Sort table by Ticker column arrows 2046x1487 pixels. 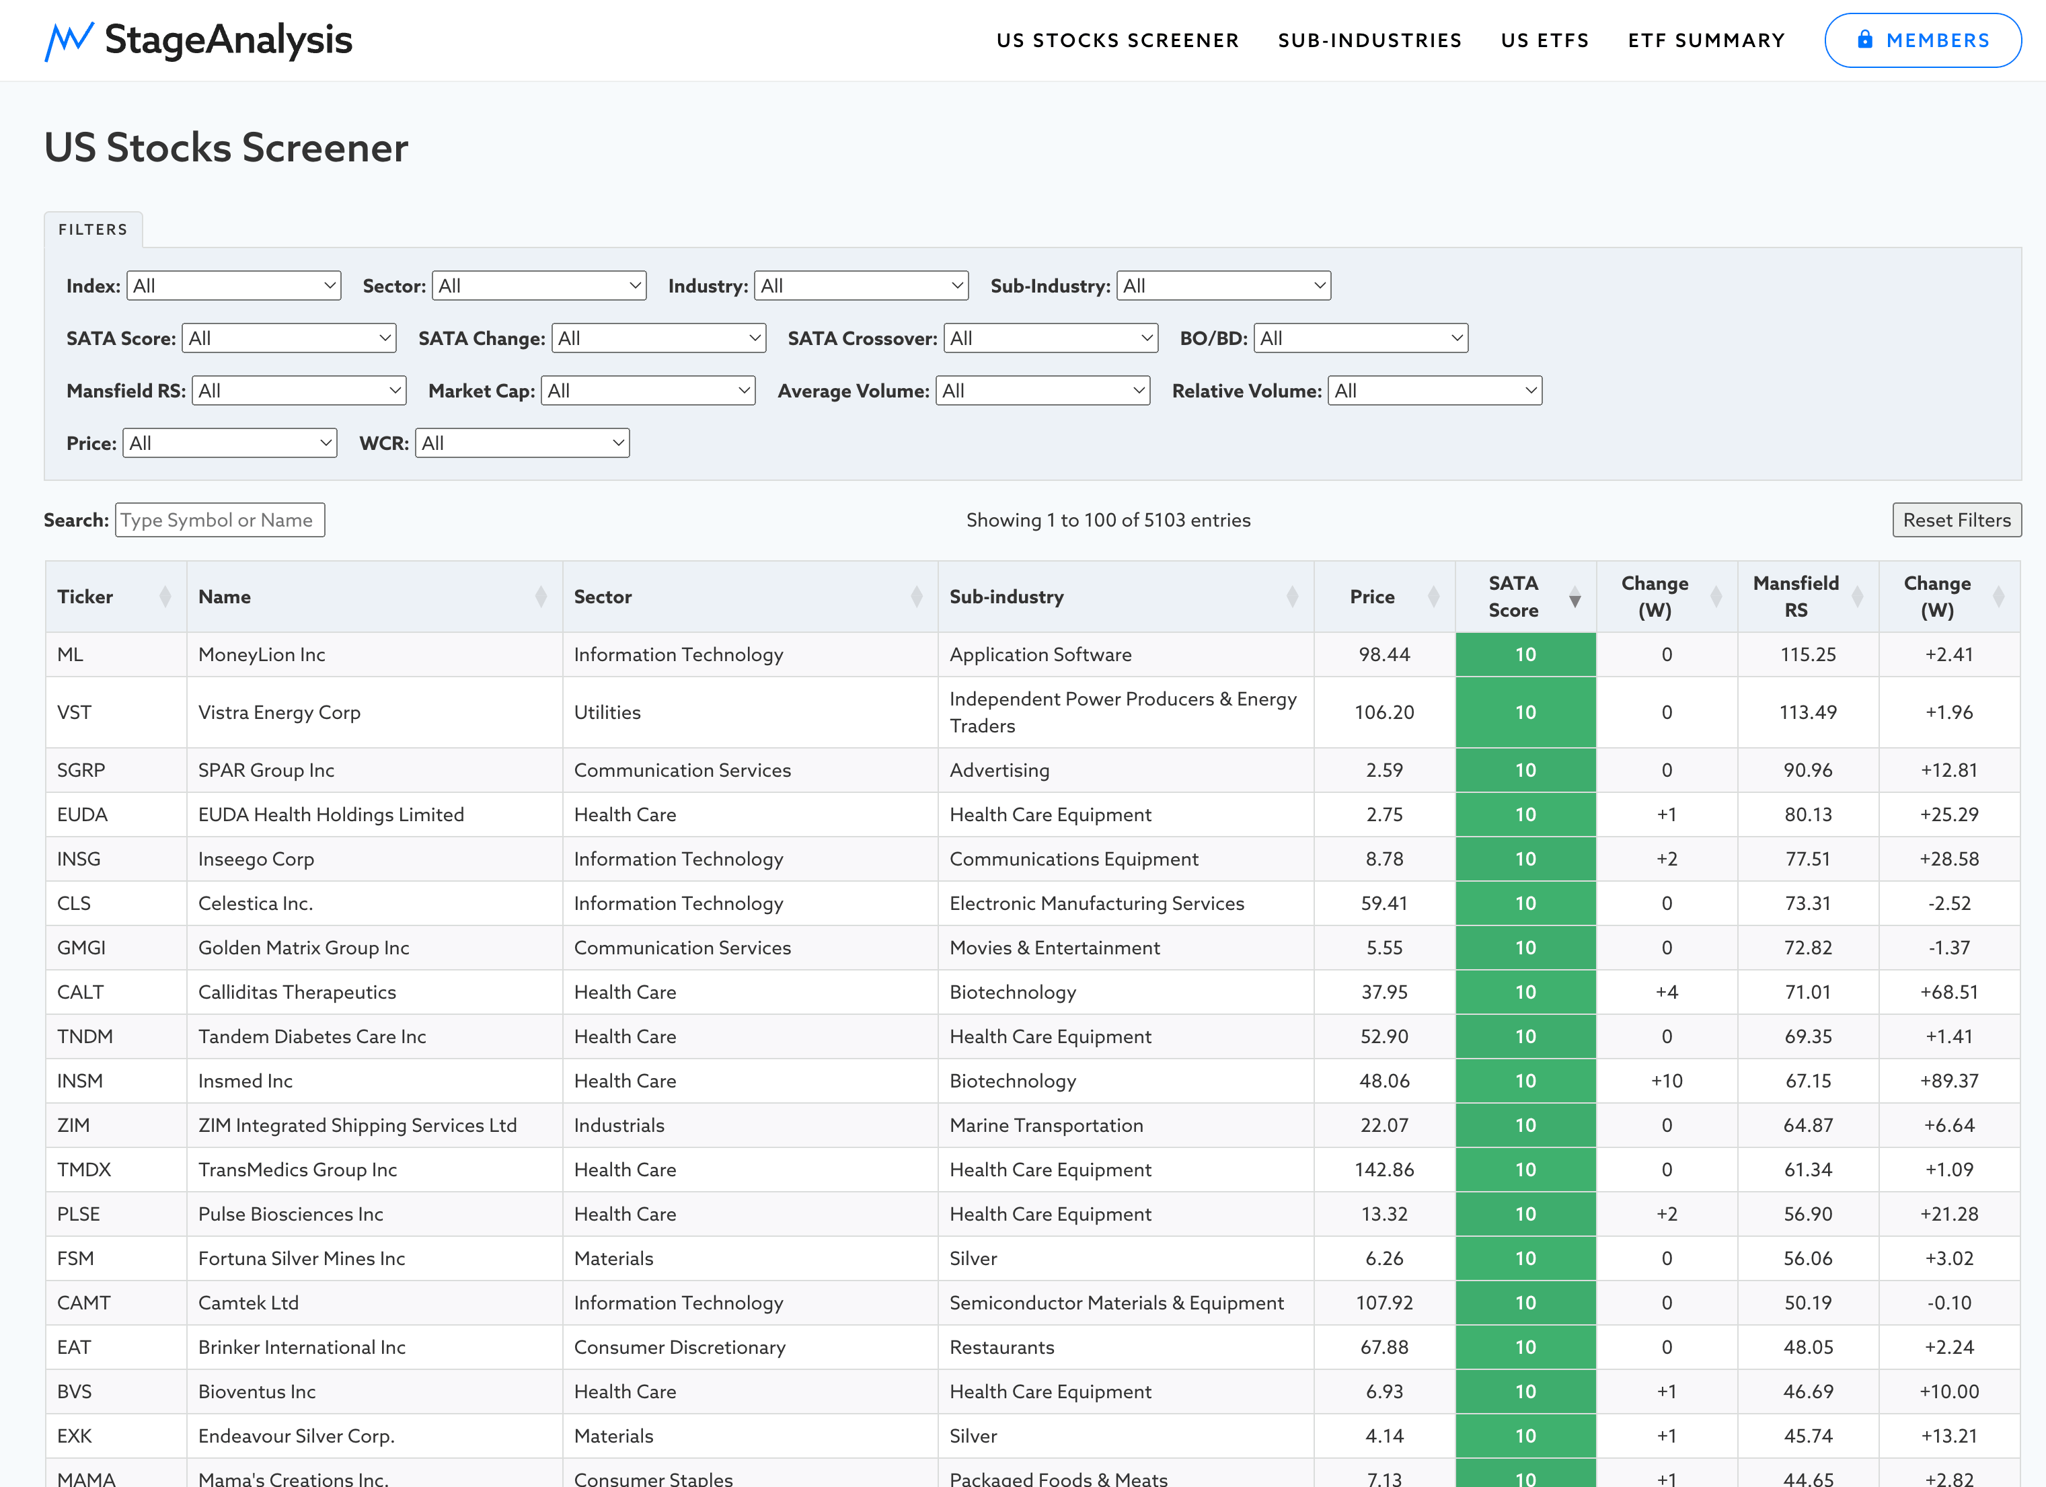[x=165, y=597]
